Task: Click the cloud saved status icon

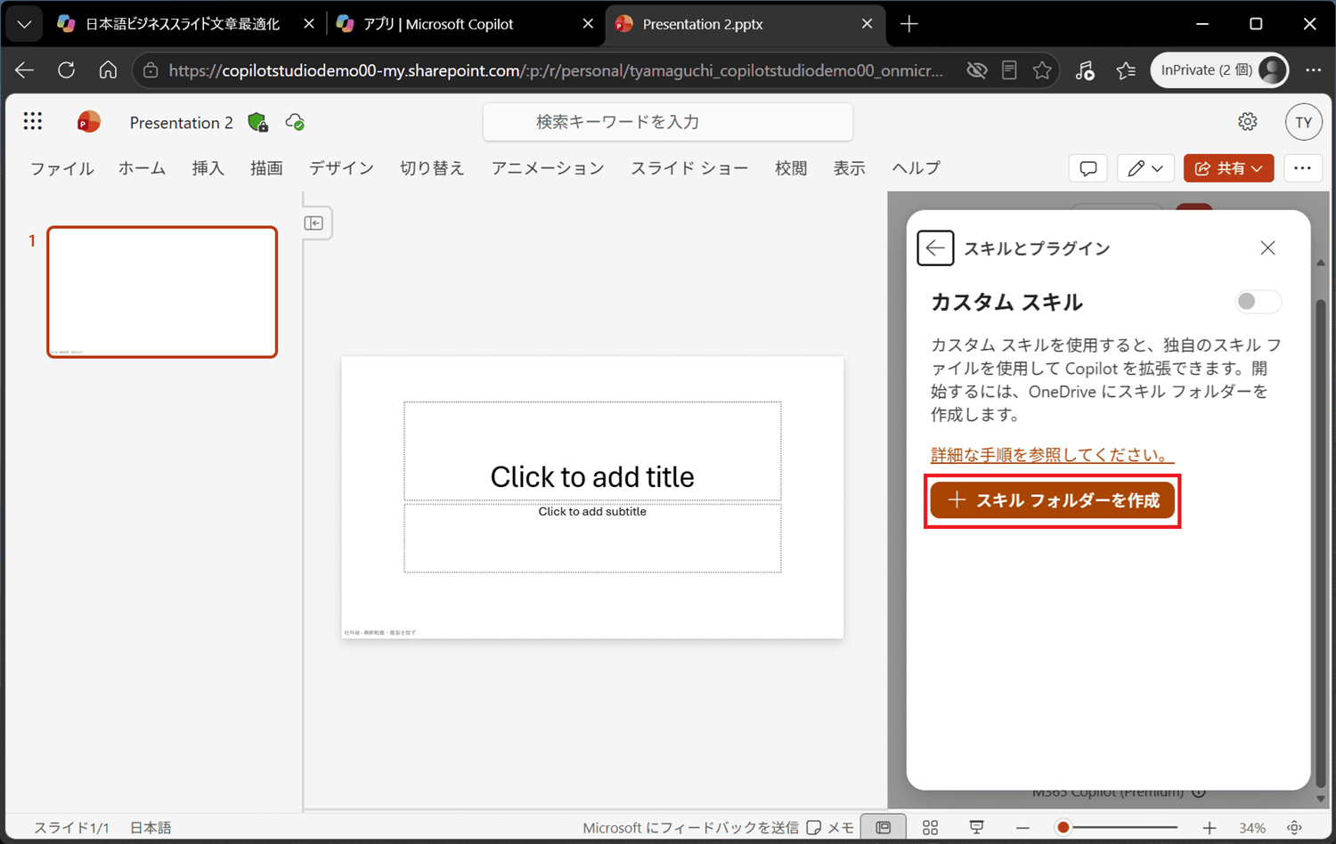Action: [x=295, y=122]
